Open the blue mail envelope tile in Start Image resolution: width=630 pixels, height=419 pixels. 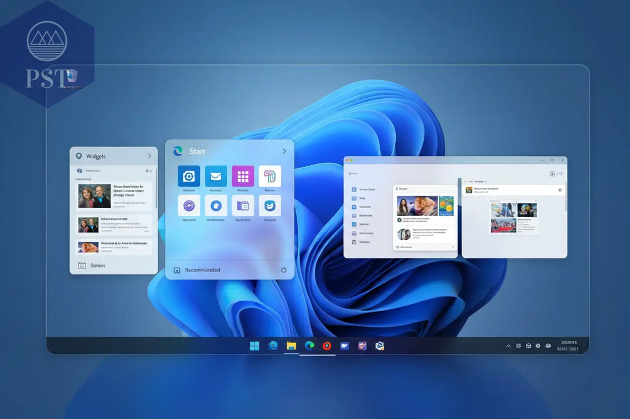[216, 176]
